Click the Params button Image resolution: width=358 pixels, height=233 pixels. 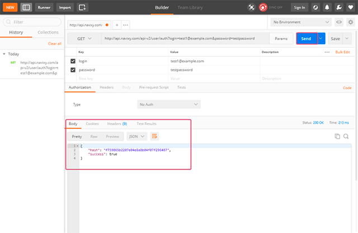281,38
